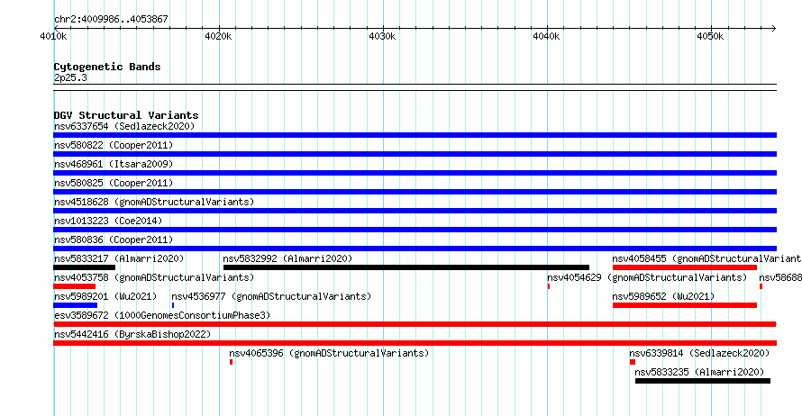Click the nsv6337654 (Sedlazeck2020) variant label

(x=124, y=126)
